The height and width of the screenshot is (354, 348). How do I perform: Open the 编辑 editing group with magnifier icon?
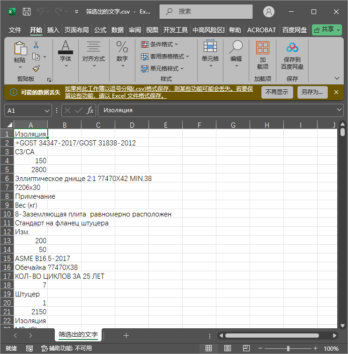[x=236, y=54]
